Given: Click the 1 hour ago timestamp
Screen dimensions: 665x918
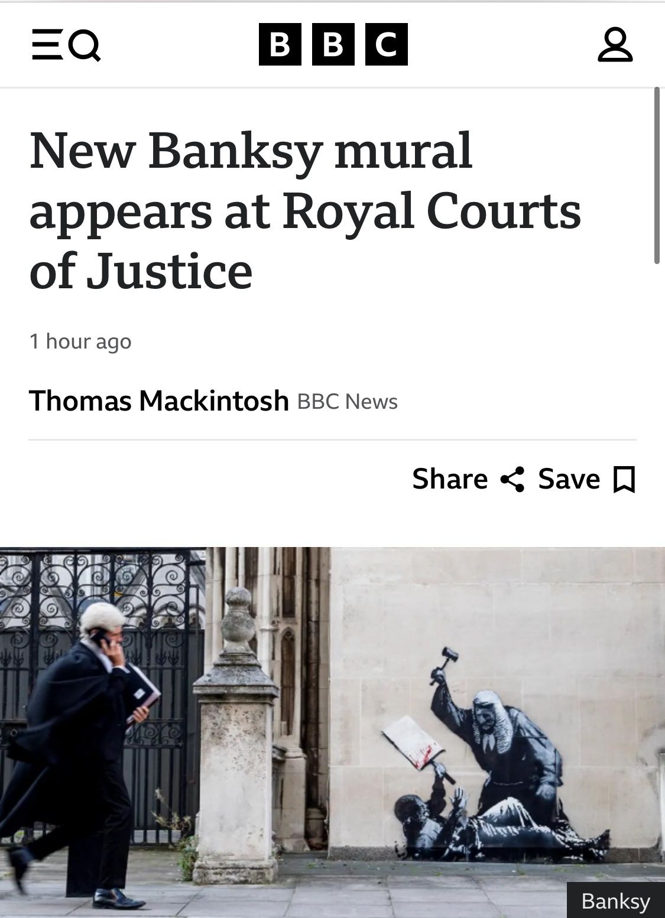Looking at the screenshot, I should (x=80, y=341).
